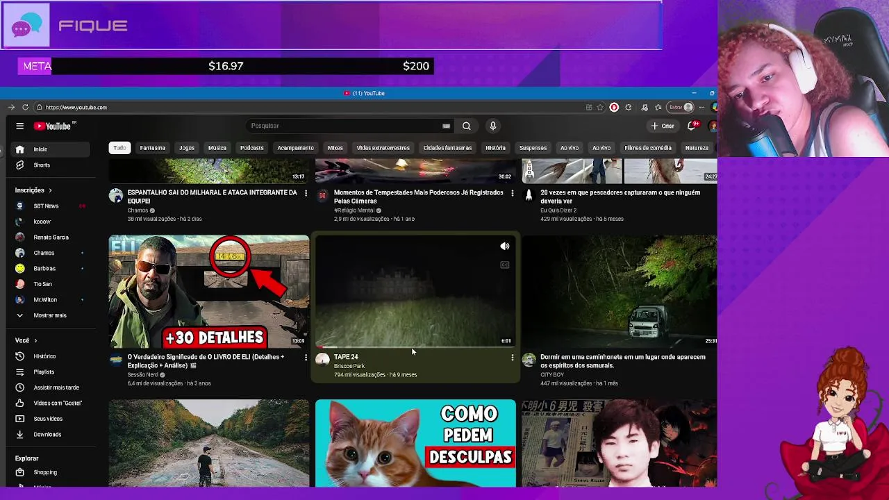Select the História filter chip
The height and width of the screenshot is (500, 889).
[x=495, y=148]
